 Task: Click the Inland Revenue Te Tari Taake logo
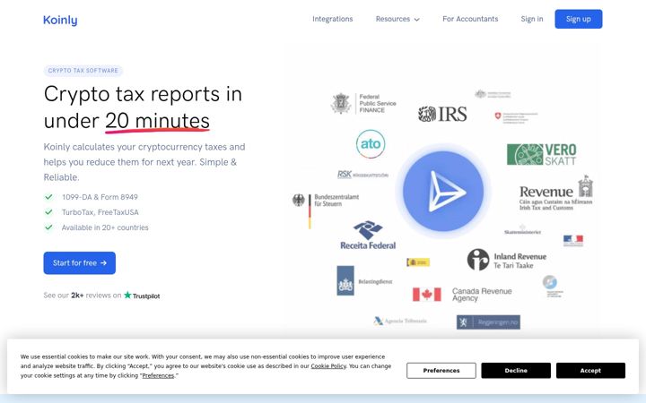click(x=507, y=260)
